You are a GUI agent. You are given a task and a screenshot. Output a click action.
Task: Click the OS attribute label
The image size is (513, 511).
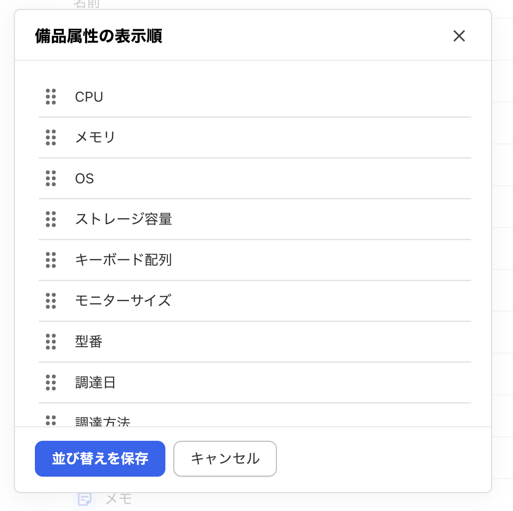tap(85, 179)
